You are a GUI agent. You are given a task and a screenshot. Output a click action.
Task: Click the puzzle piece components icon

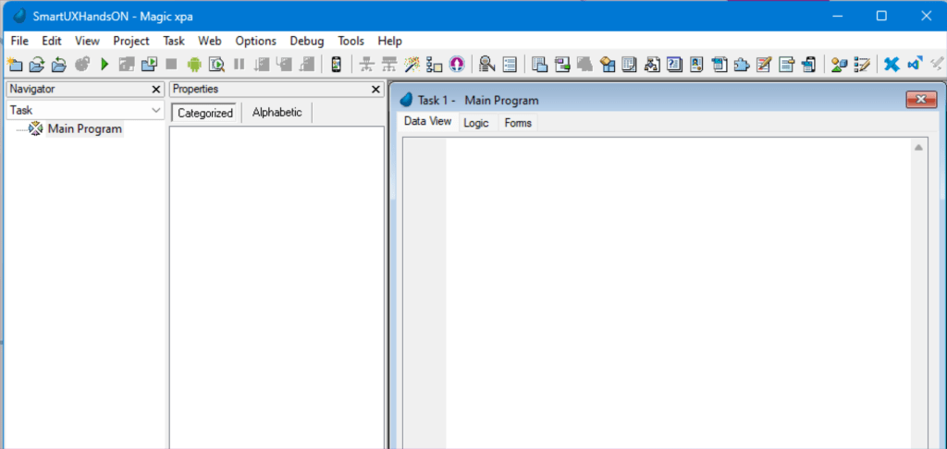coord(743,64)
